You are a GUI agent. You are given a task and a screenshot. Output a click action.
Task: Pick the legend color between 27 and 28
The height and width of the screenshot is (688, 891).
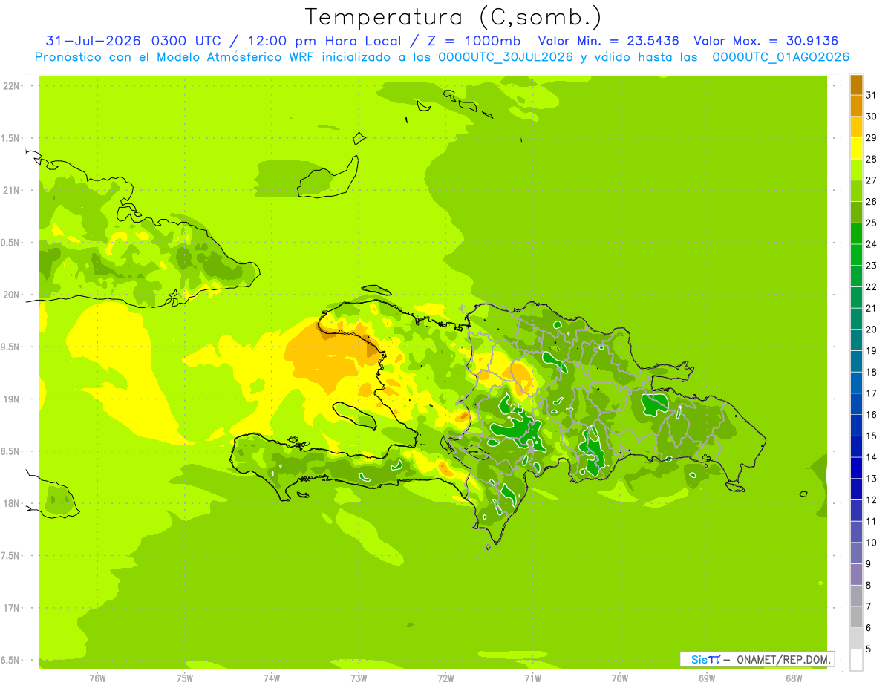pyautogui.click(x=856, y=169)
